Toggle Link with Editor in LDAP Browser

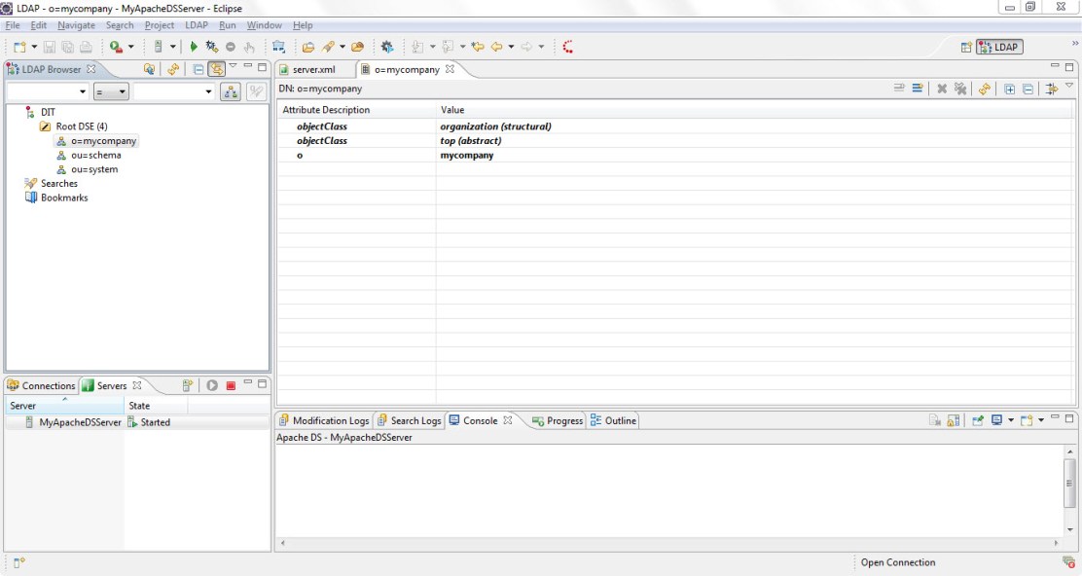tap(216, 69)
